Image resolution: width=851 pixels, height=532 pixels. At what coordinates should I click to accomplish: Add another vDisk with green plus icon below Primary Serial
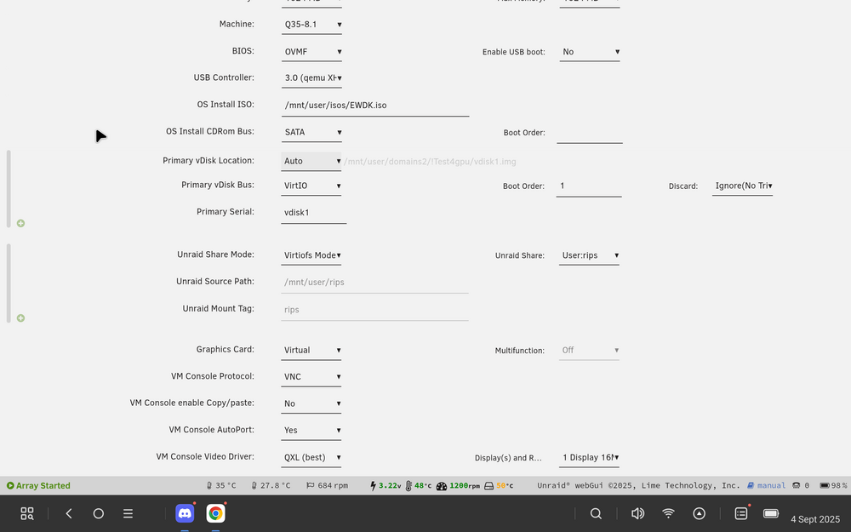coord(20,223)
